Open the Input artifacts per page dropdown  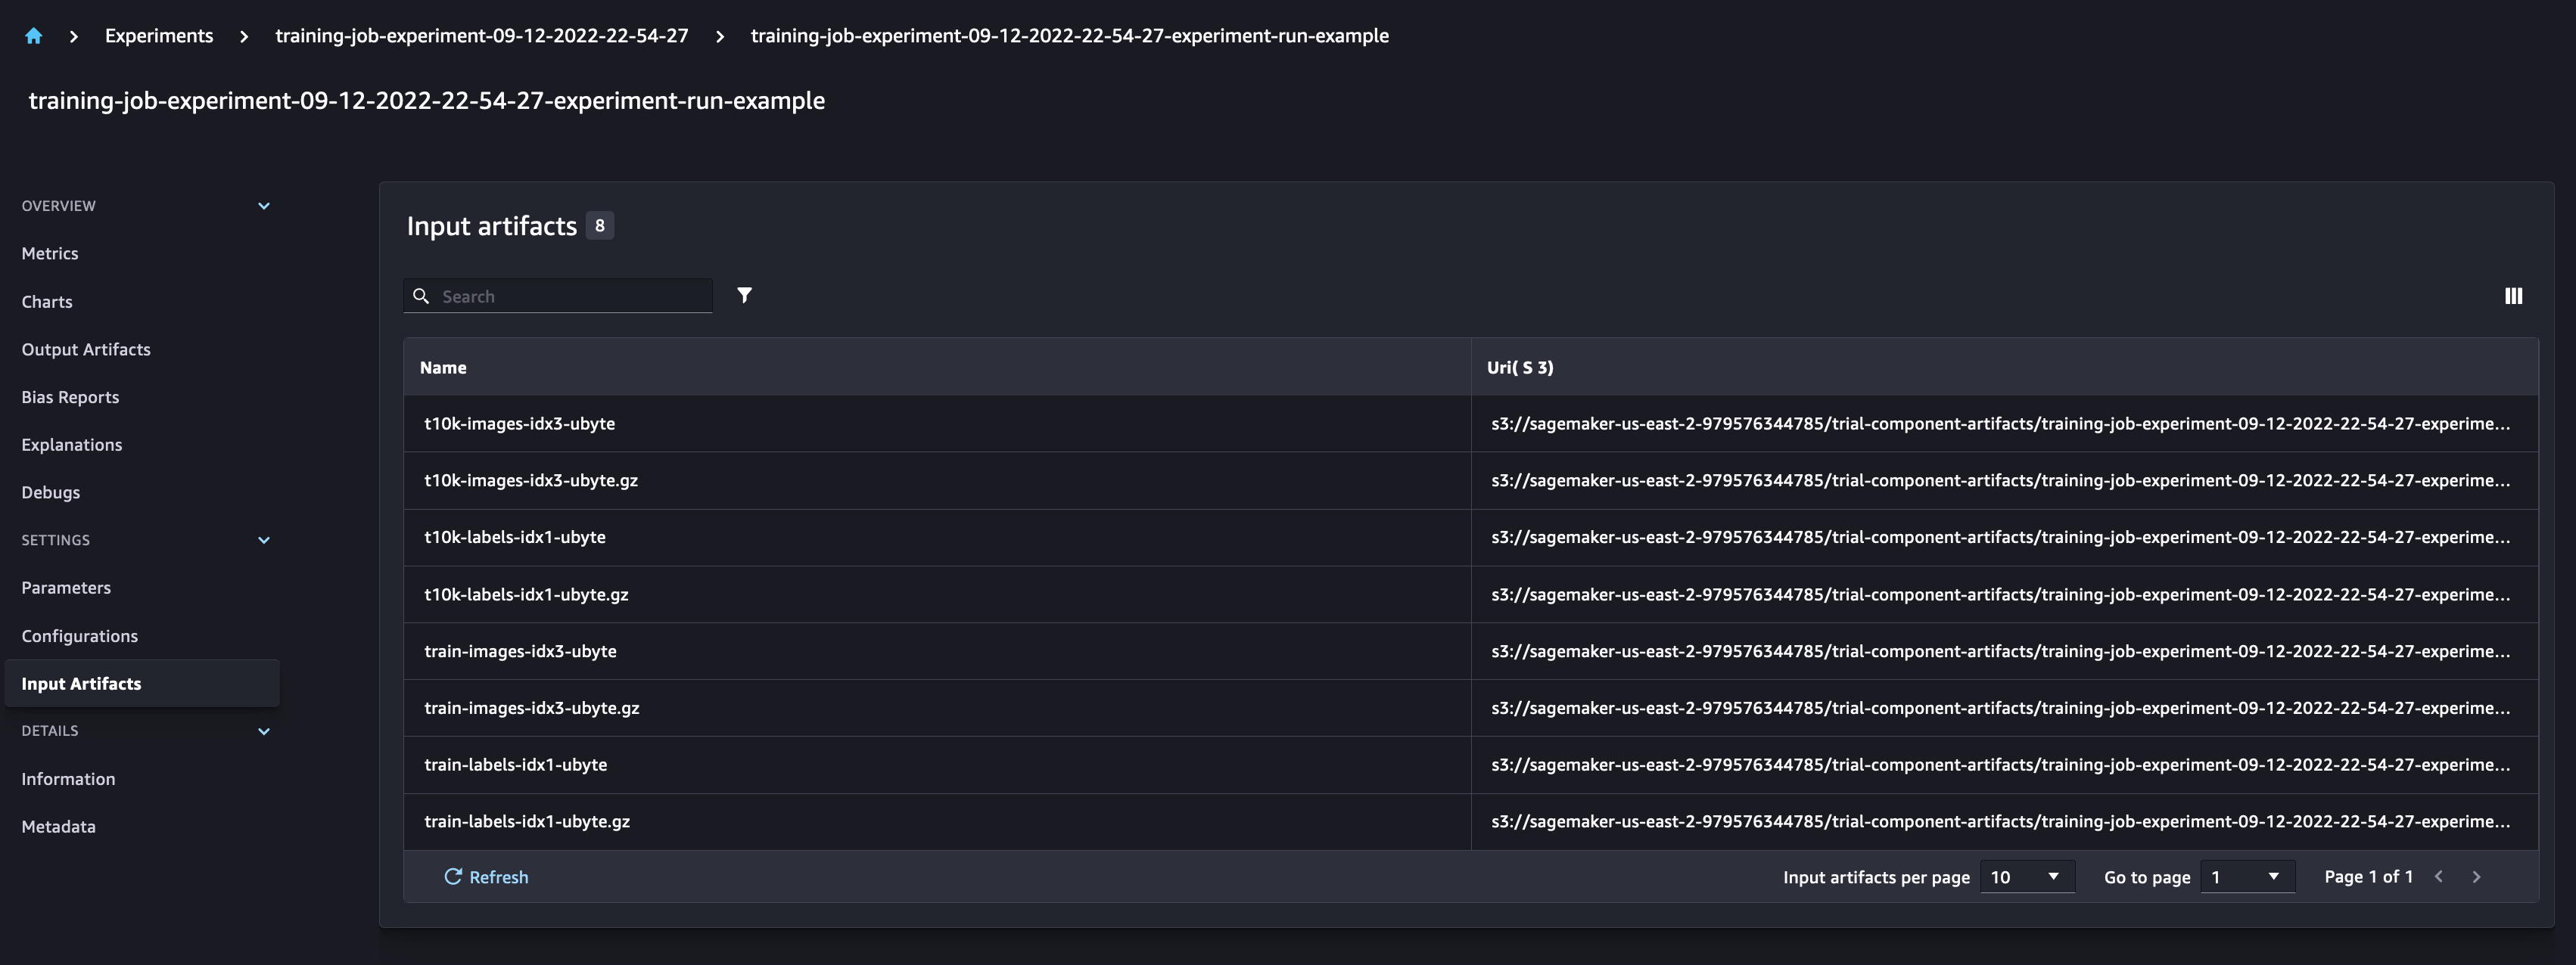pos(2026,877)
